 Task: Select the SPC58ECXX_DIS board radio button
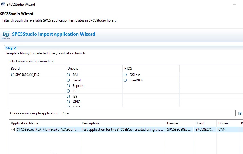point(13,75)
